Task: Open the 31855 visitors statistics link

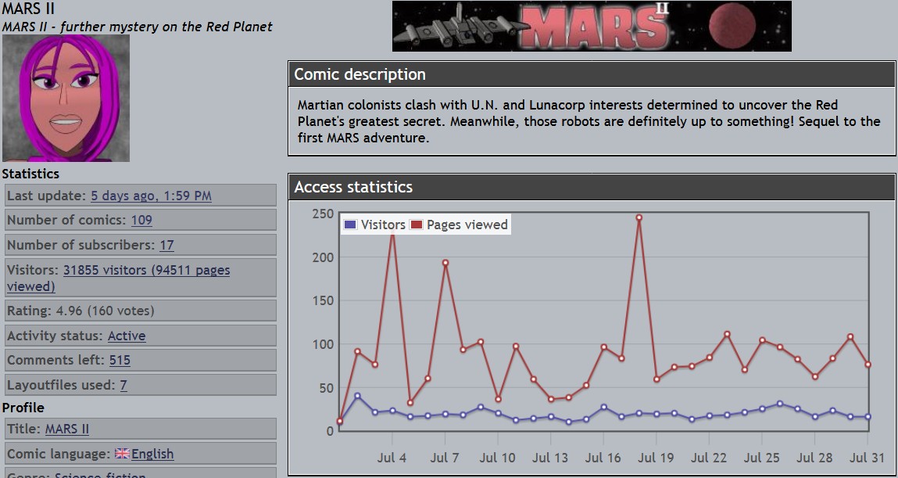Action: (x=146, y=270)
